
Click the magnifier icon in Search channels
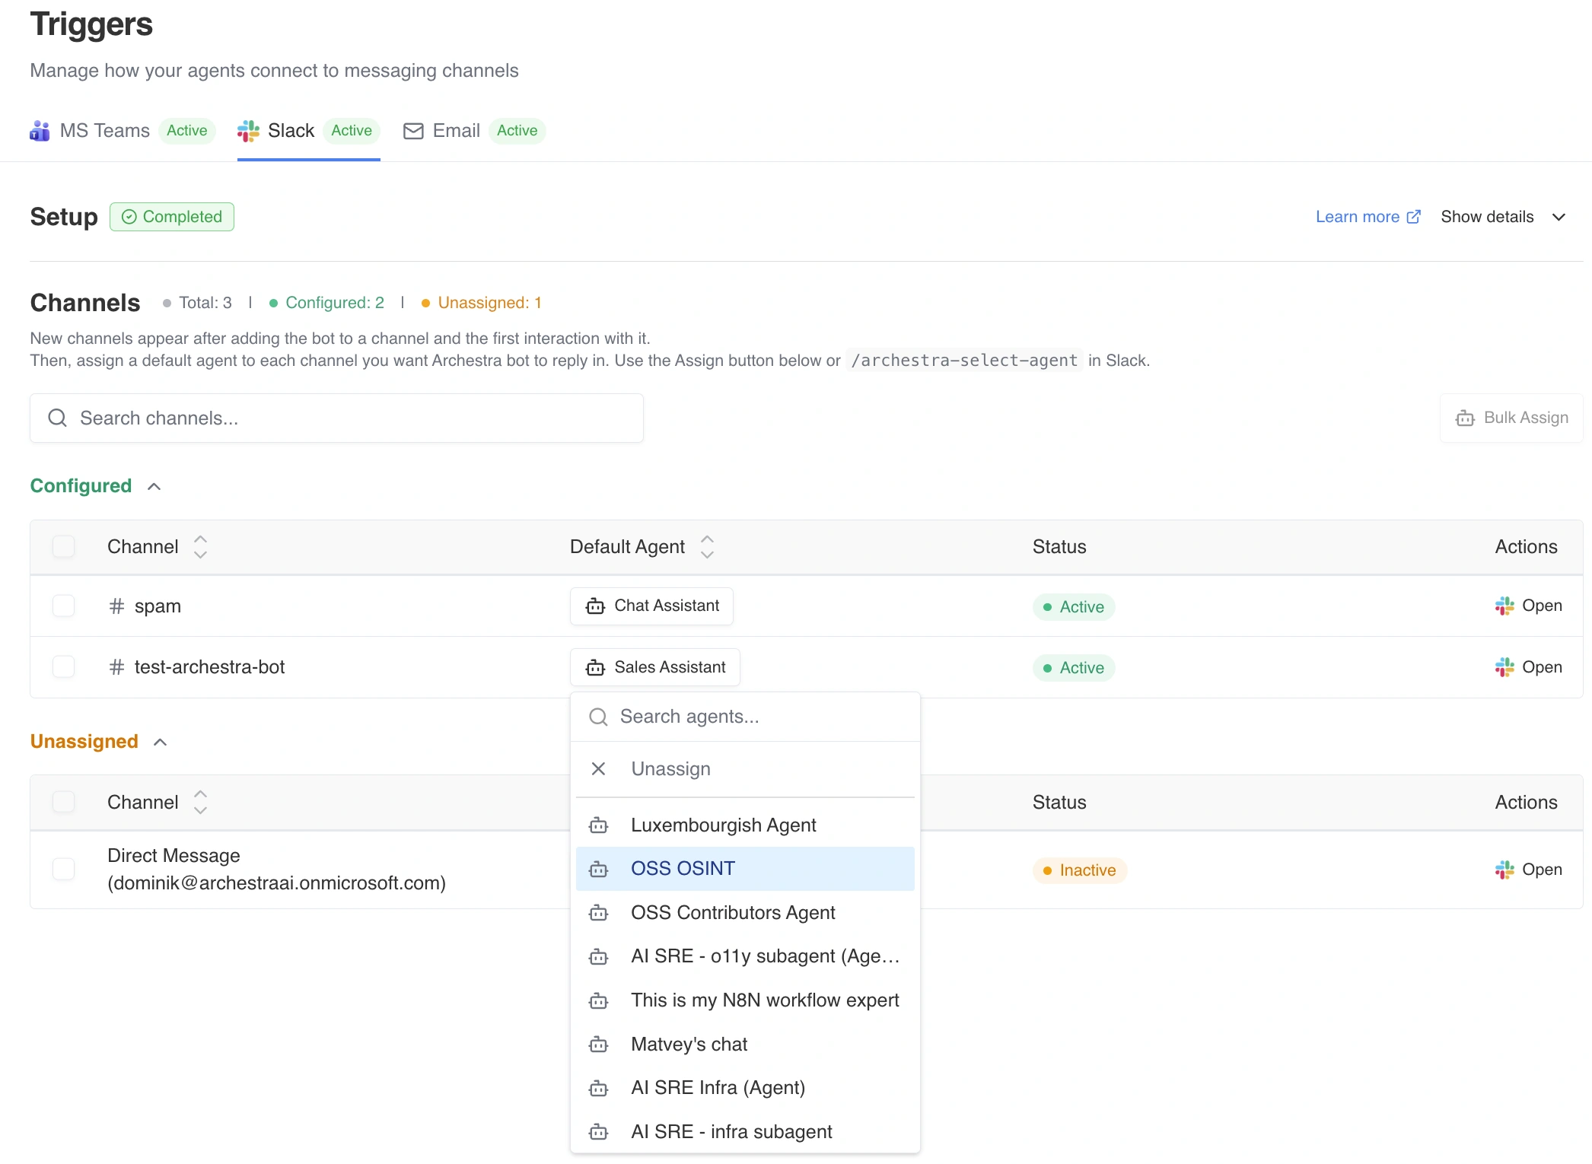coord(58,418)
